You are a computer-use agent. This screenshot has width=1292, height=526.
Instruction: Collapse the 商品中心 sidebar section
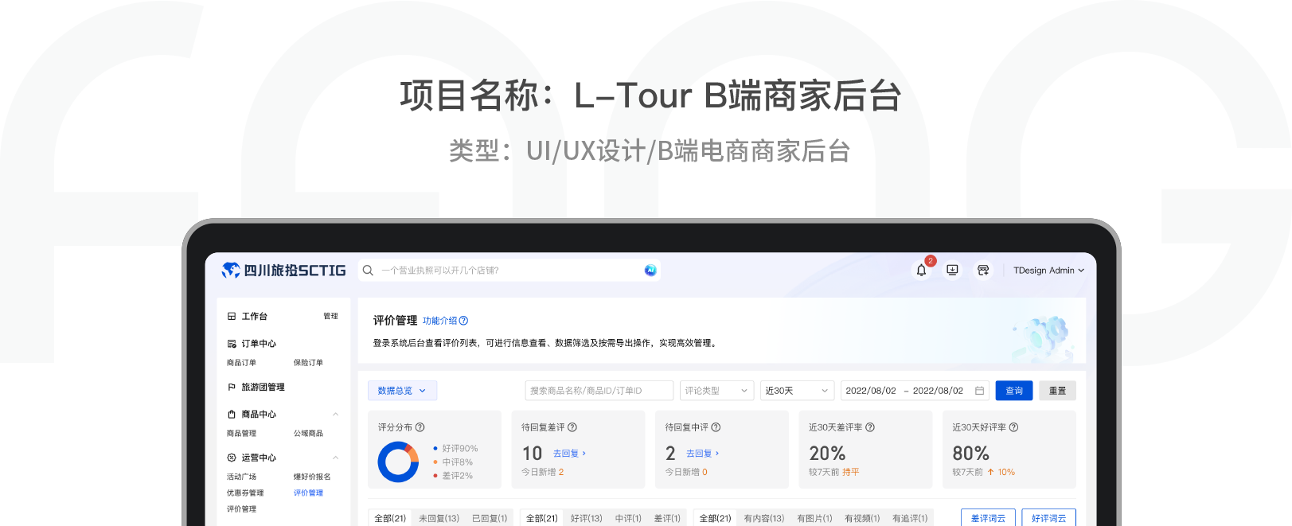(x=335, y=415)
